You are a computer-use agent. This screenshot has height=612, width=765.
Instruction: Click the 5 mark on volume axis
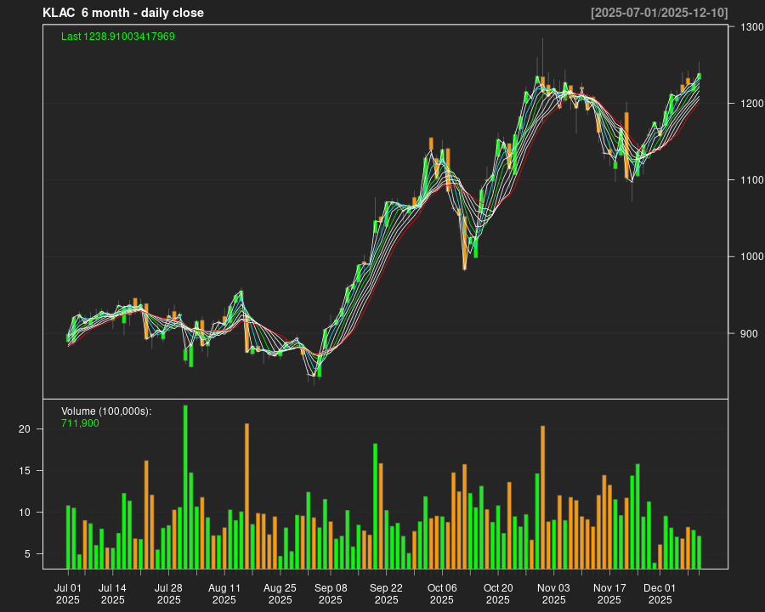tap(27, 554)
